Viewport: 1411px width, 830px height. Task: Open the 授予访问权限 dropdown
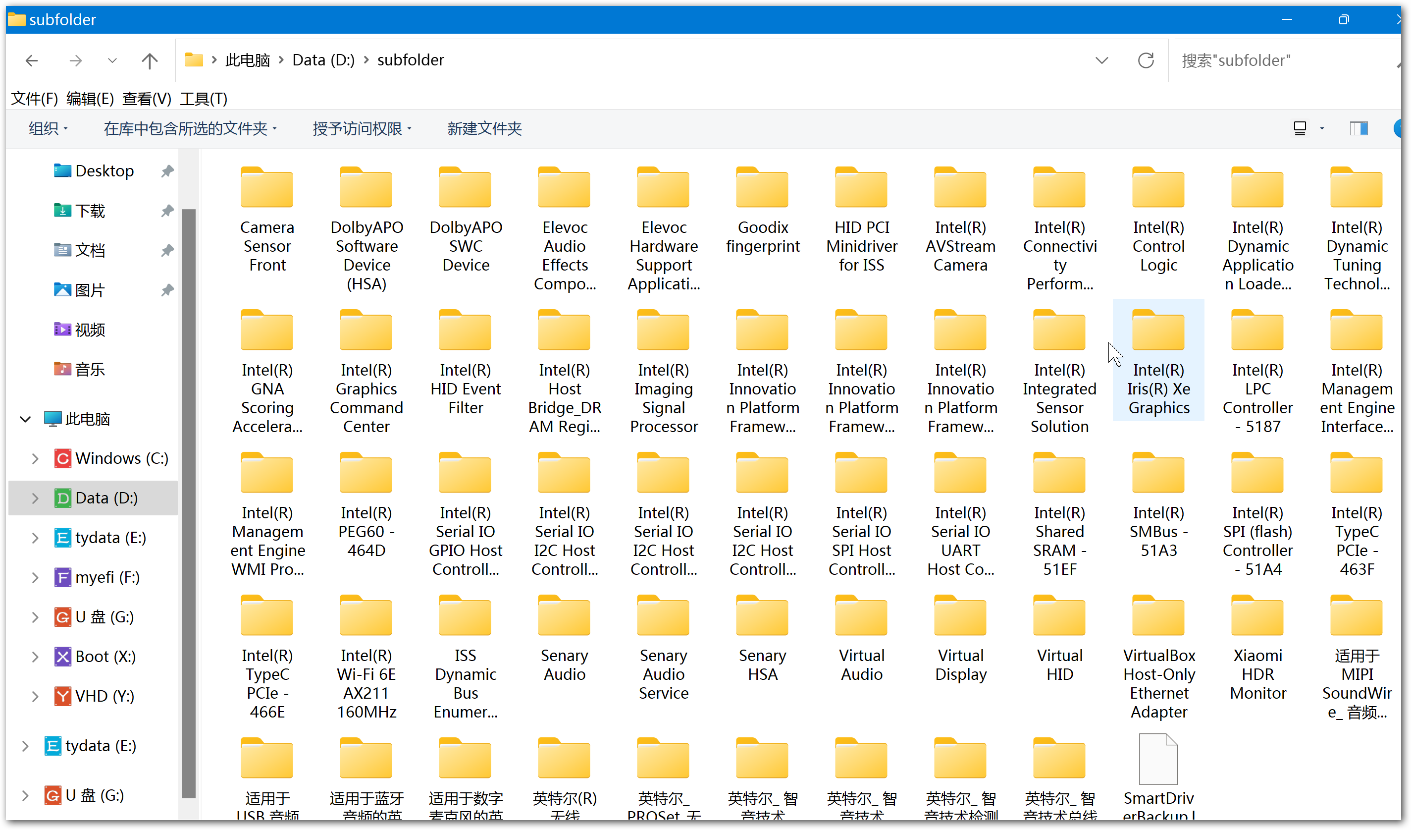coord(362,129)
